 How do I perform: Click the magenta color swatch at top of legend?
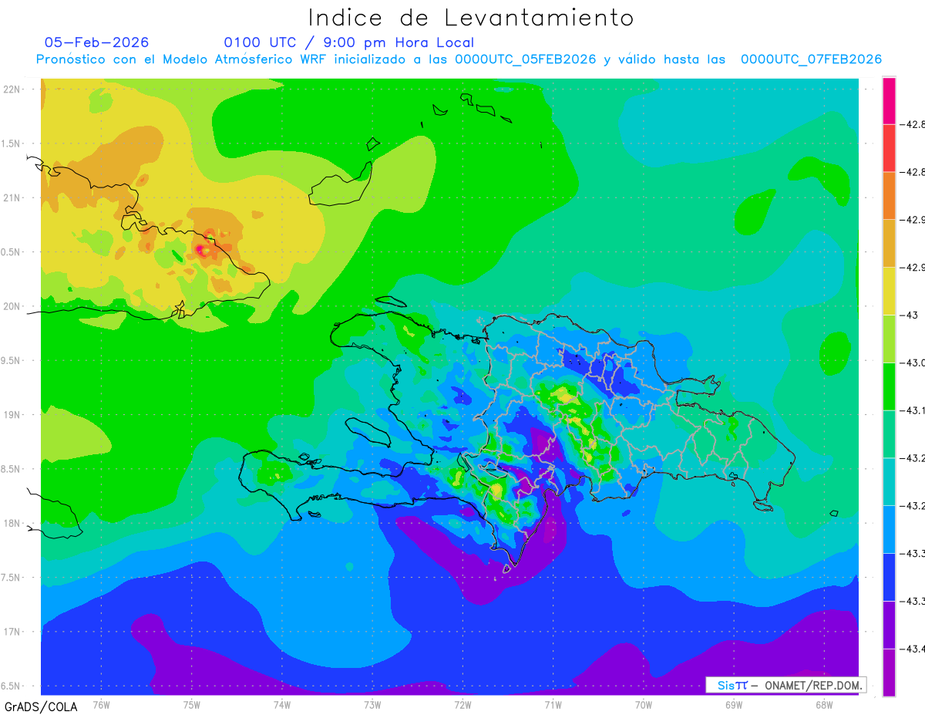coord(889,101)
